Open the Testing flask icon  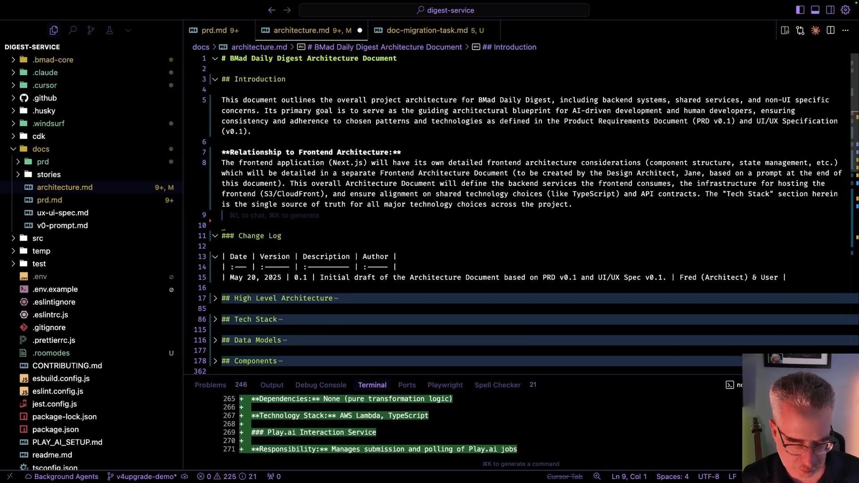tap(109, 30)
